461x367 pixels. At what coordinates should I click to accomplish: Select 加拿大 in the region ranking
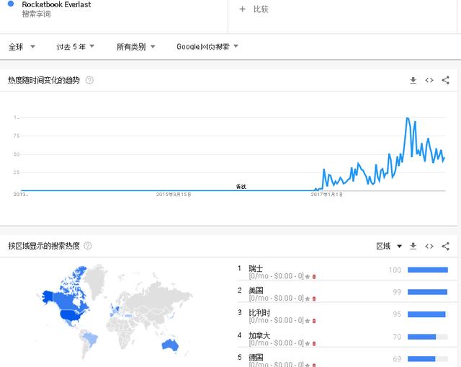point(259,335)
